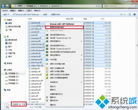Image resolution: width=138 pixels, height=110 pixels.
Task: Open the 编辑(E) menu
Action: click(13, 11)
